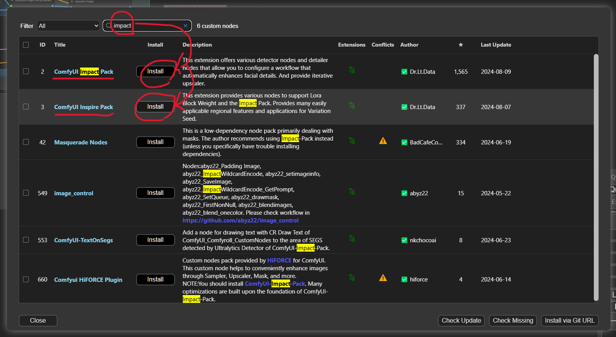Viewport: 616px width, 337px height.
Task: Sort by the ID column header
Action: click(x=42, y=45)
